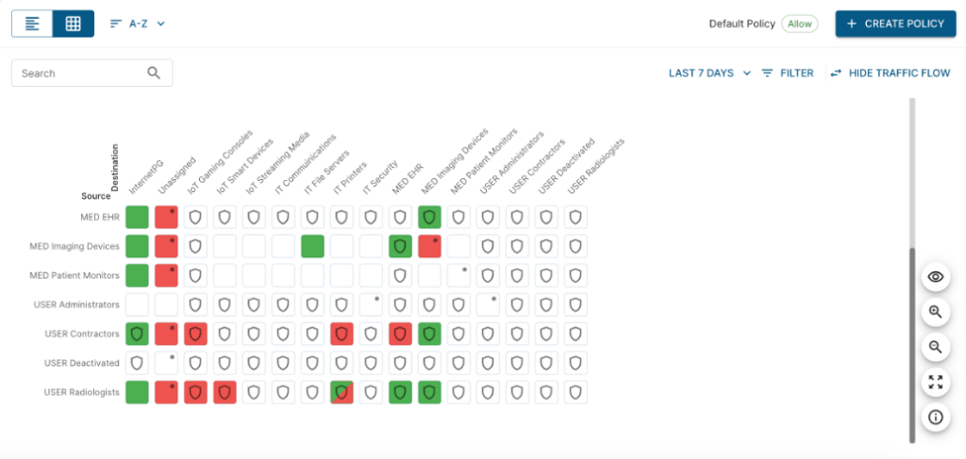Click the zoom out magnifier icon

click(936, 347)
